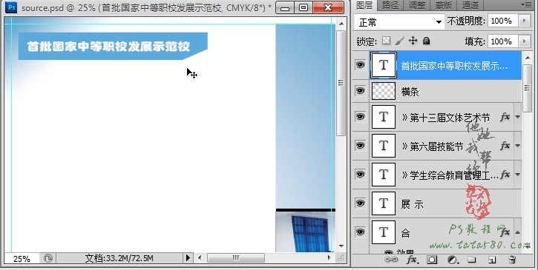Switch to the 路径 tab
The width and height of the screenshot is (538, 270).
390,4
